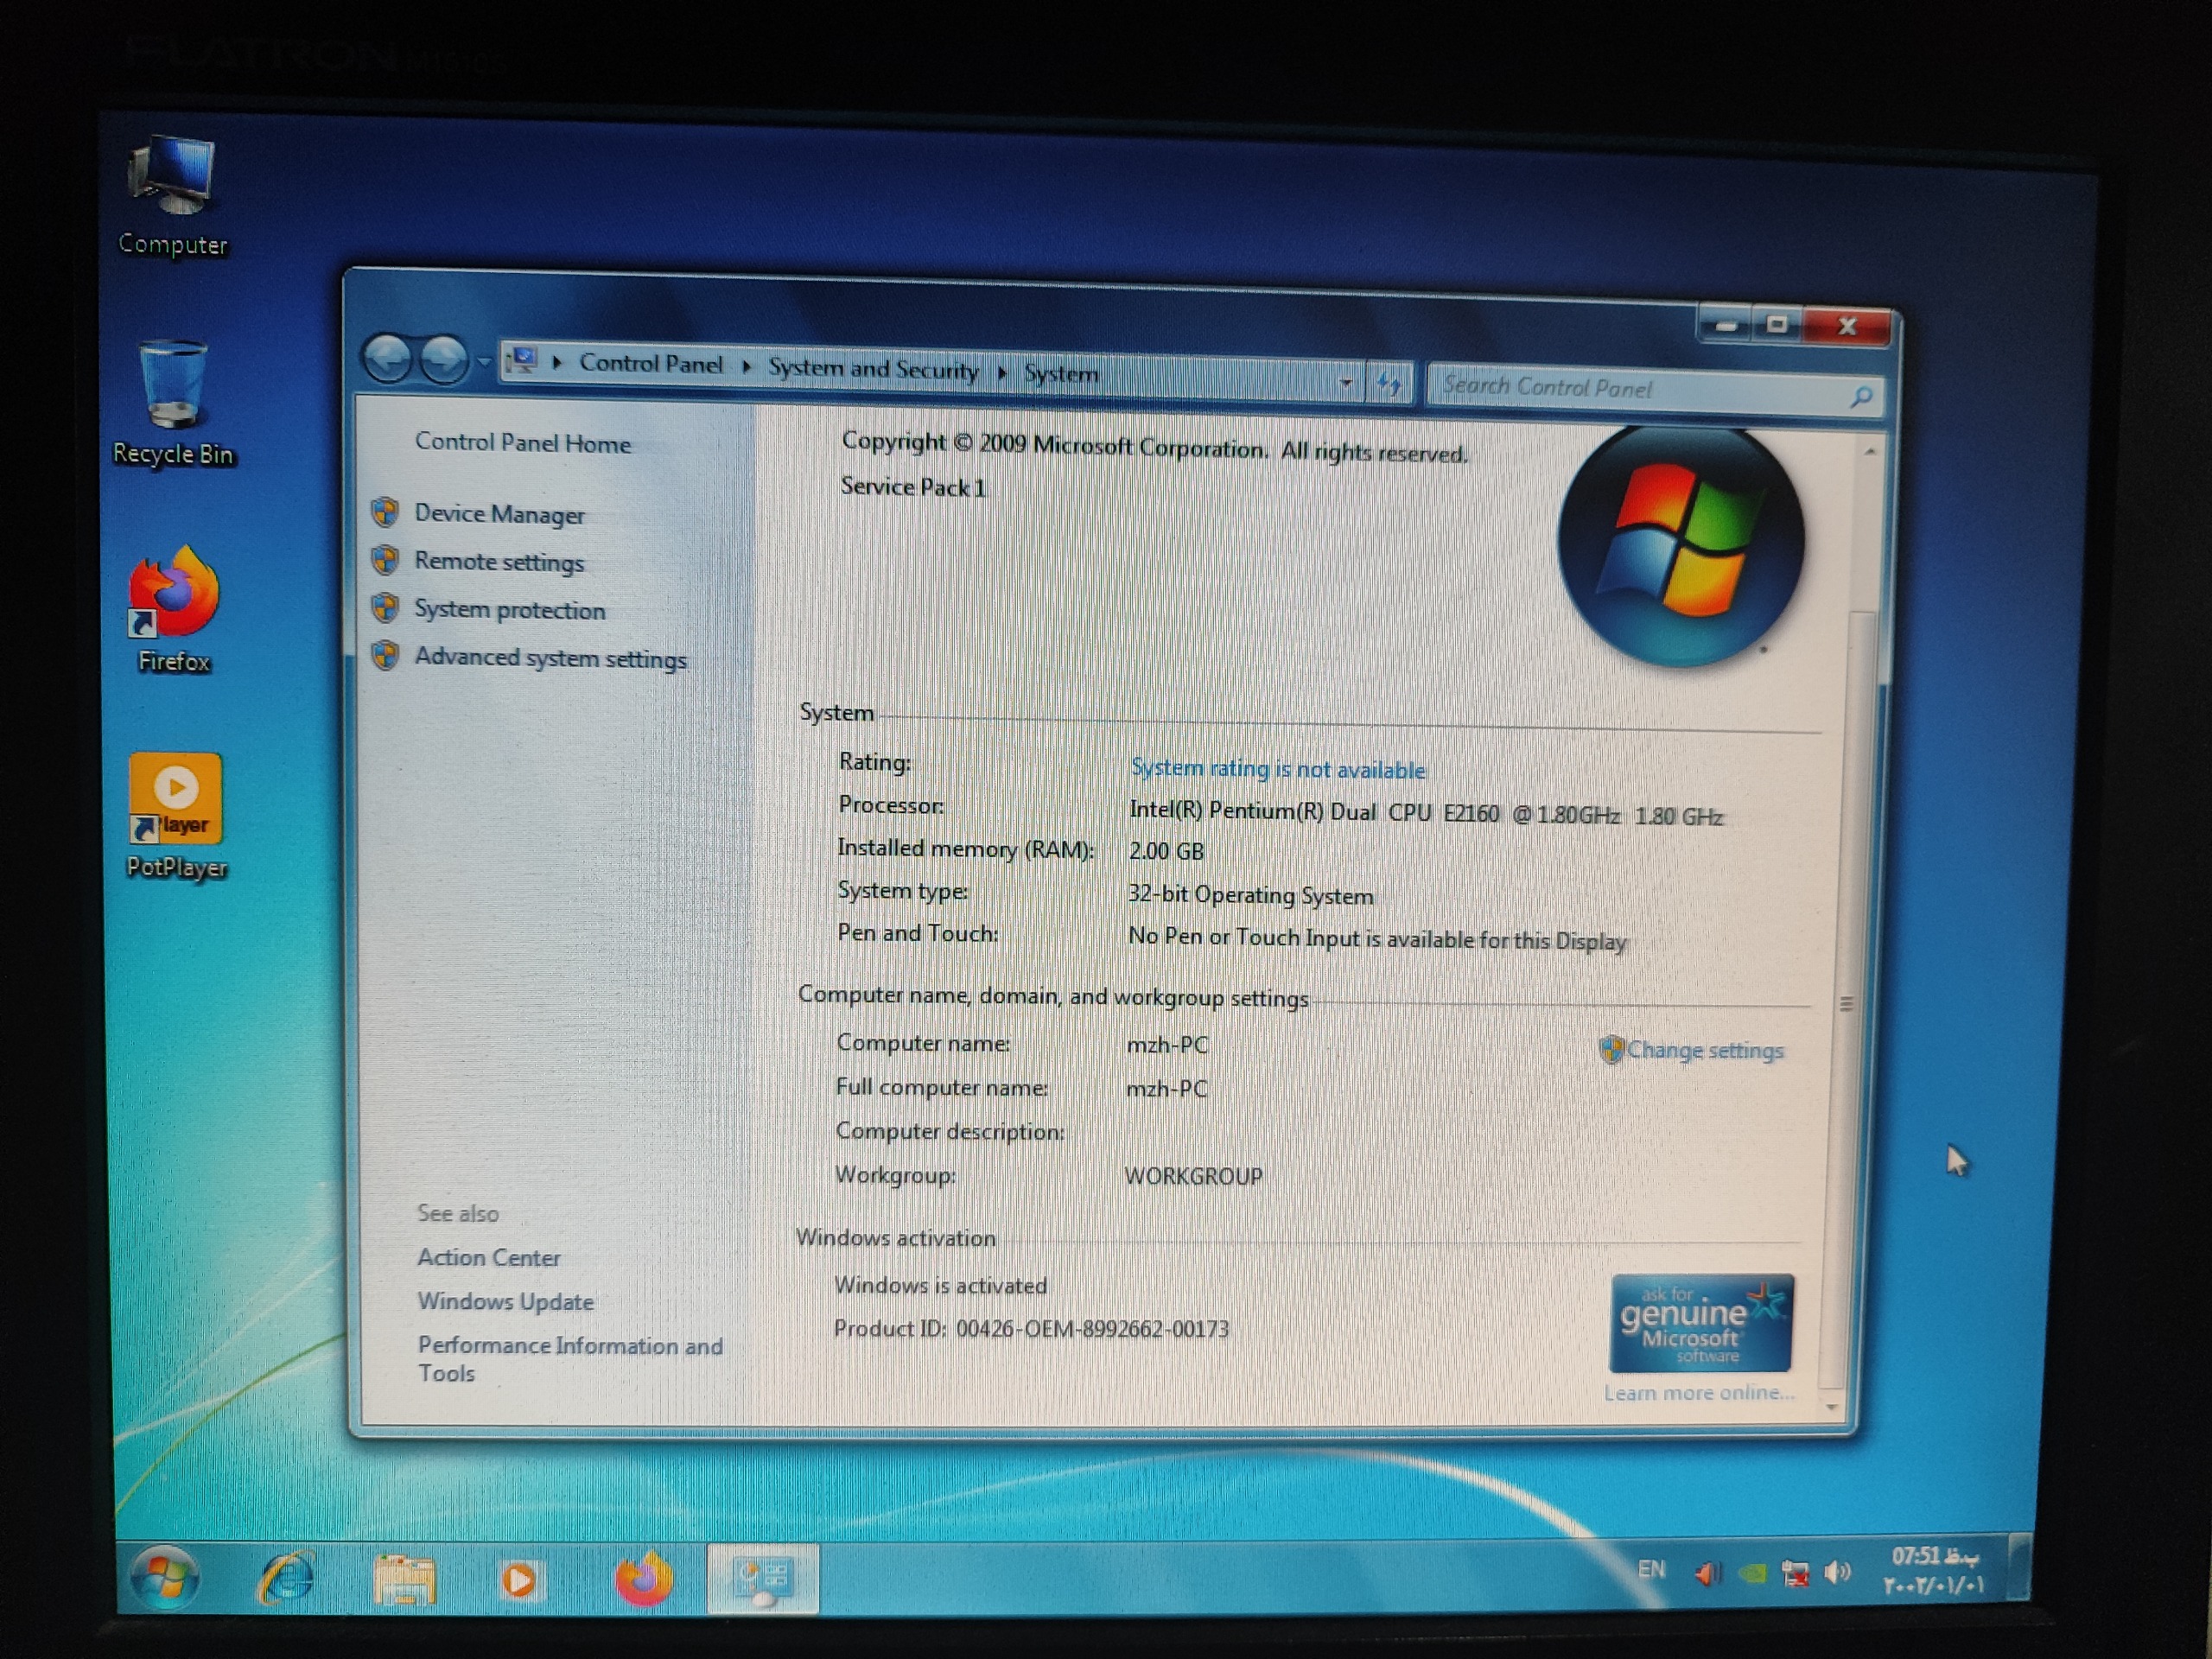Select System and Security breadcrumb

873,369
